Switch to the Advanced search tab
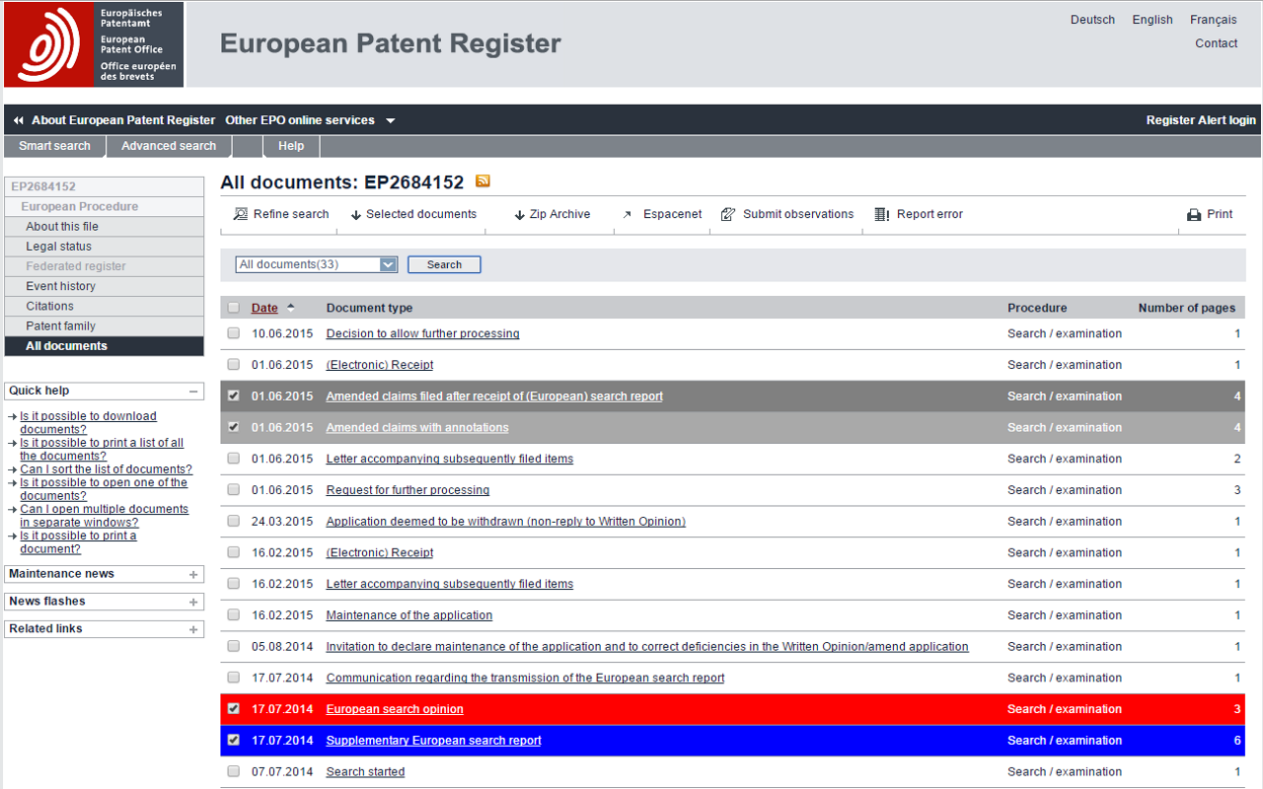The height and width of the screenshot is (789, 1263). click(169, 146)
